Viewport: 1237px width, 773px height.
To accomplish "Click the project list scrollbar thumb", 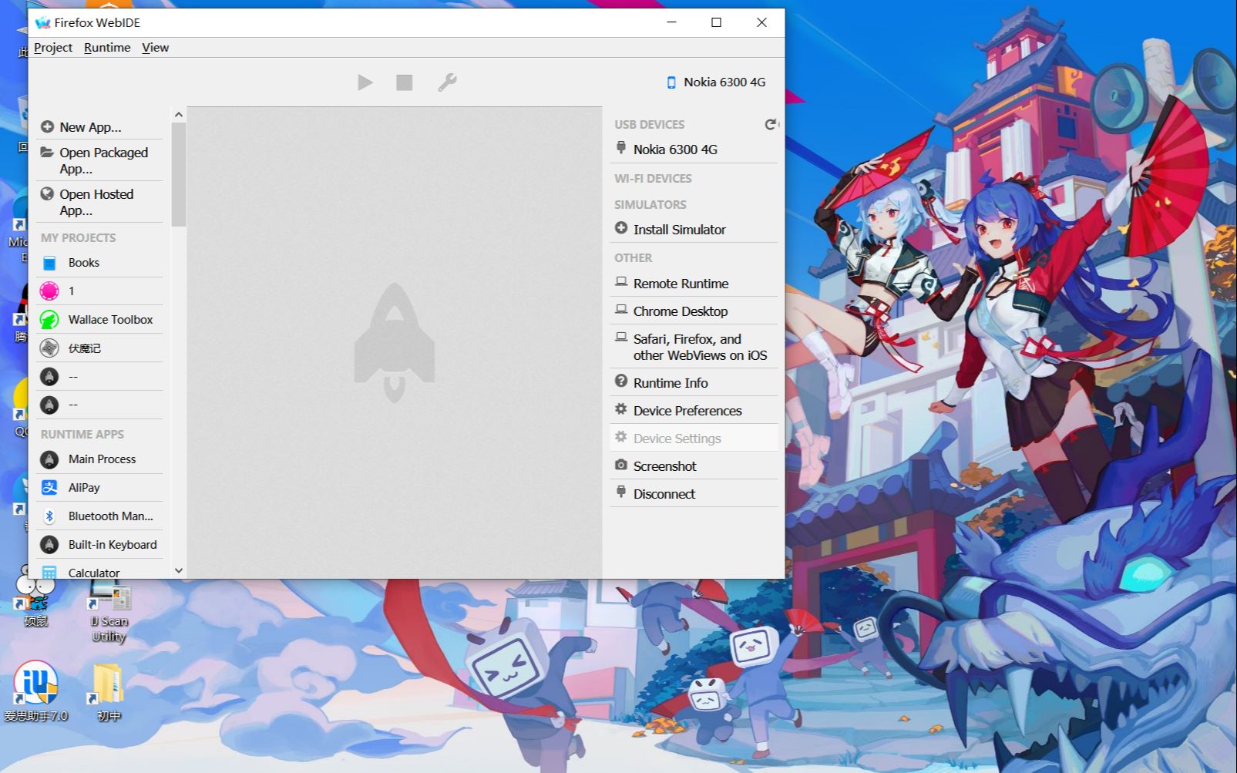I will tap(179, 174).
